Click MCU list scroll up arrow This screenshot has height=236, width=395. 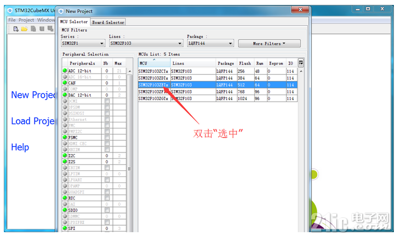pos(301,72)
